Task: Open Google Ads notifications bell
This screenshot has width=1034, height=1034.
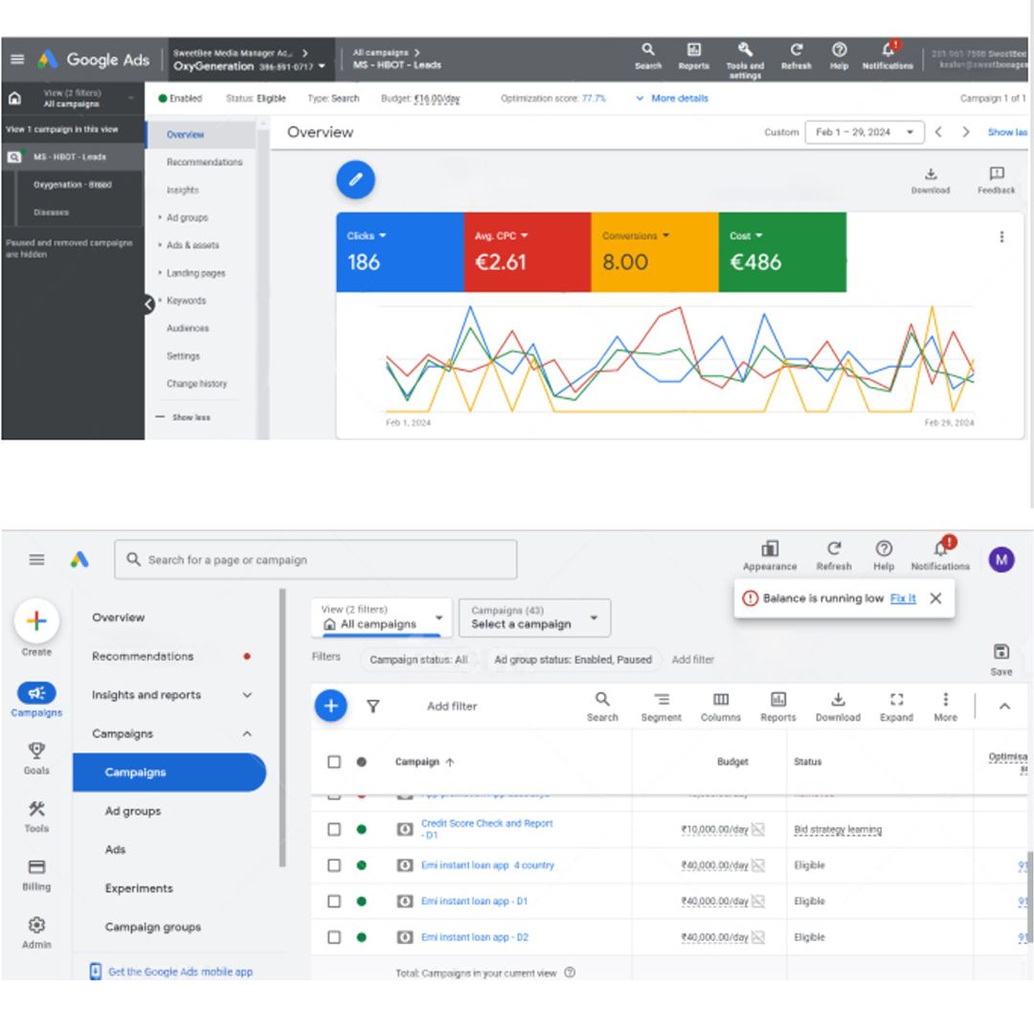Action: coord(888,59)
